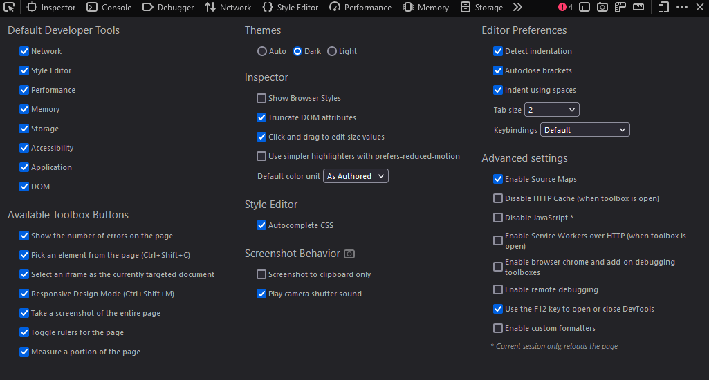The height and width of the screenshot is (380, 709).
Task: Uncheck the Accessibility tool checkbox
Action: [24, 148]
